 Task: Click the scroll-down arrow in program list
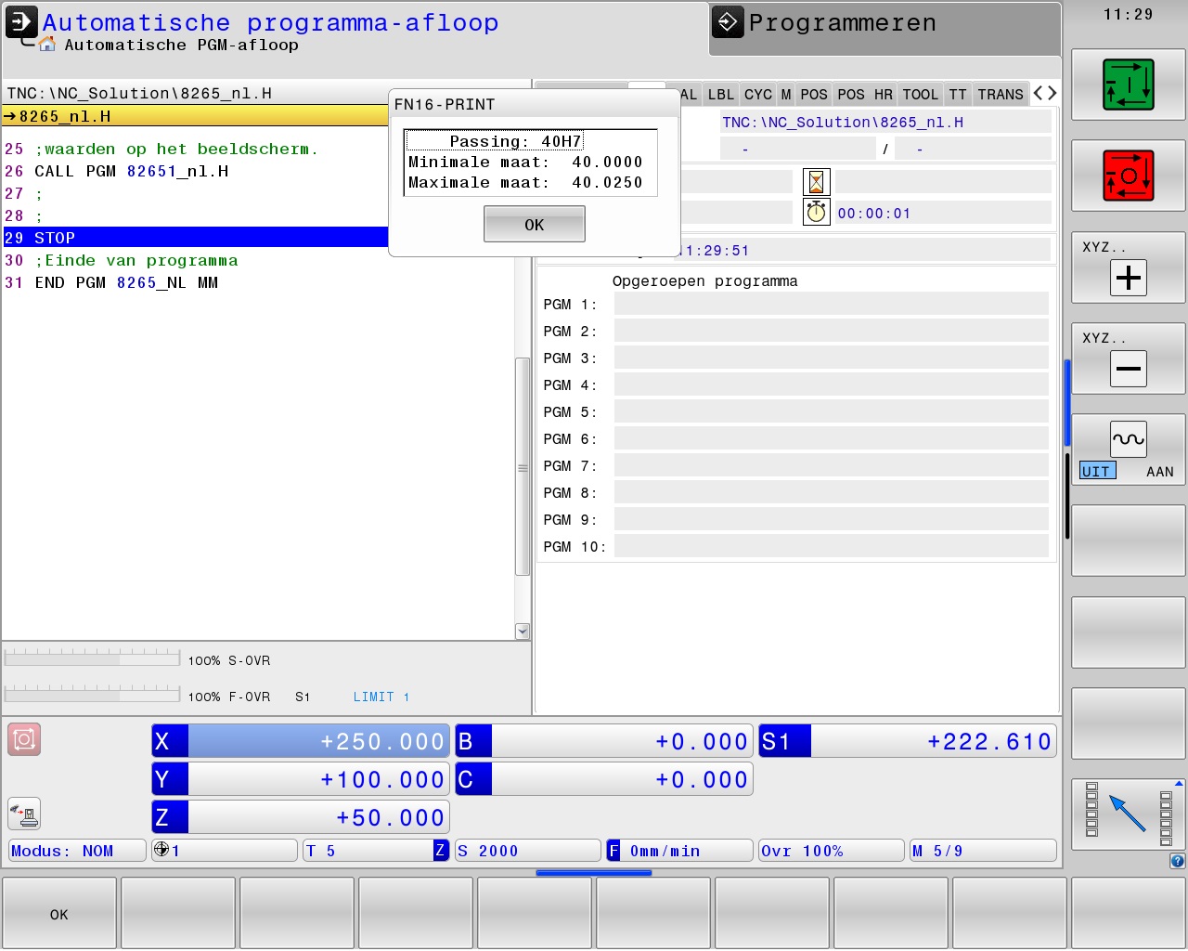tap(523, 632)
